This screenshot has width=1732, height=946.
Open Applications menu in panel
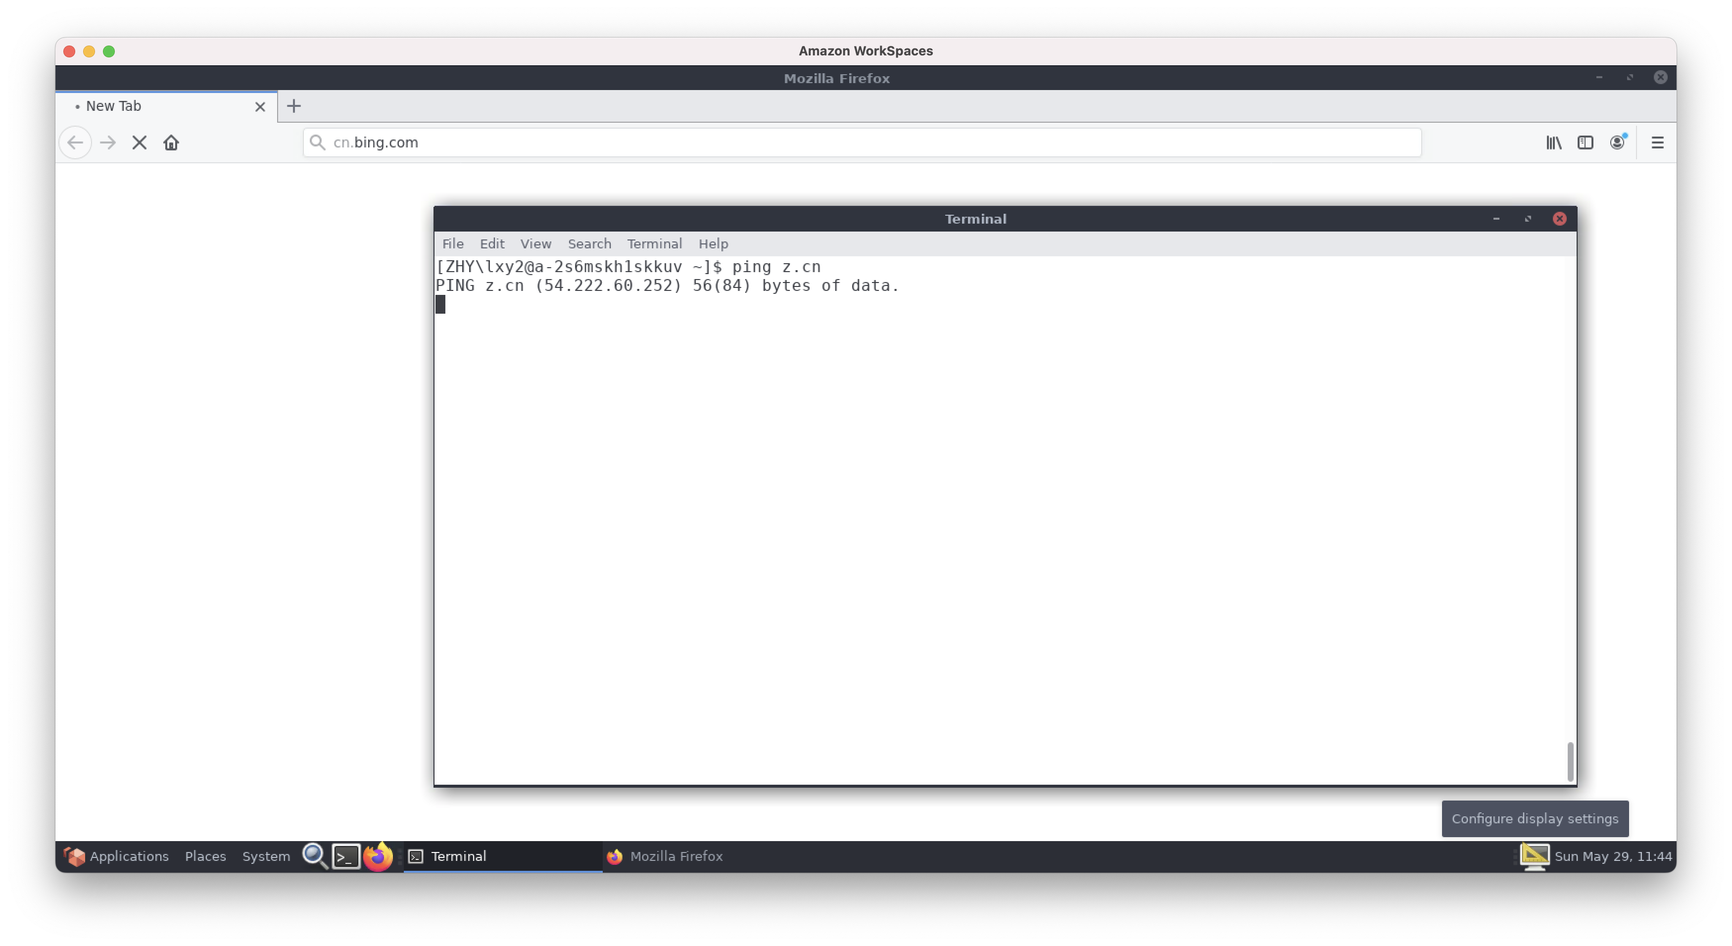(116, 856)
